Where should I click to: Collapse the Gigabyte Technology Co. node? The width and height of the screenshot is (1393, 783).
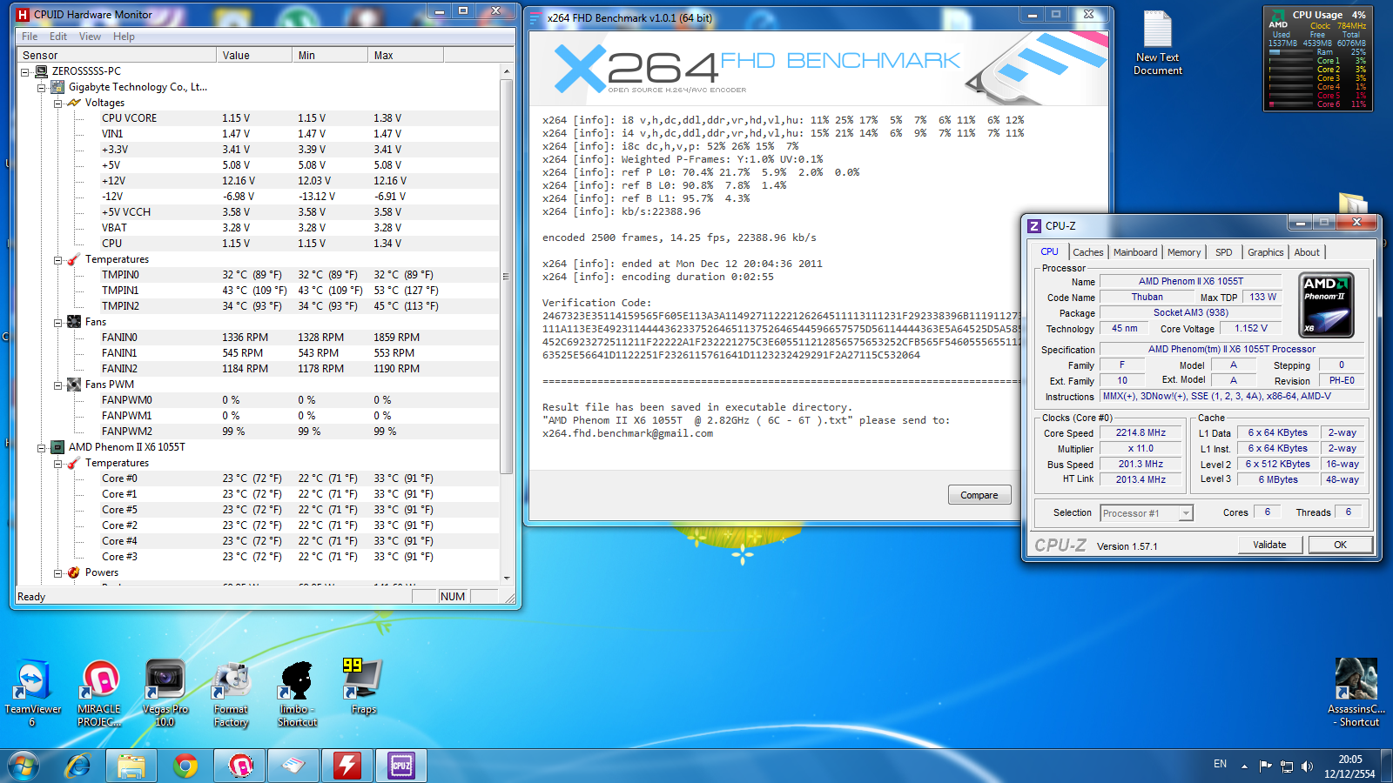(x=41, y=87)
